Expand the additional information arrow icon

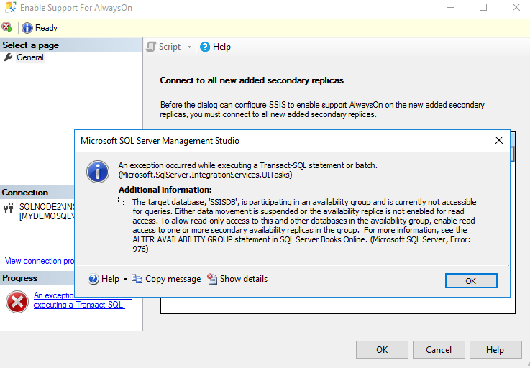coord(122,202)
